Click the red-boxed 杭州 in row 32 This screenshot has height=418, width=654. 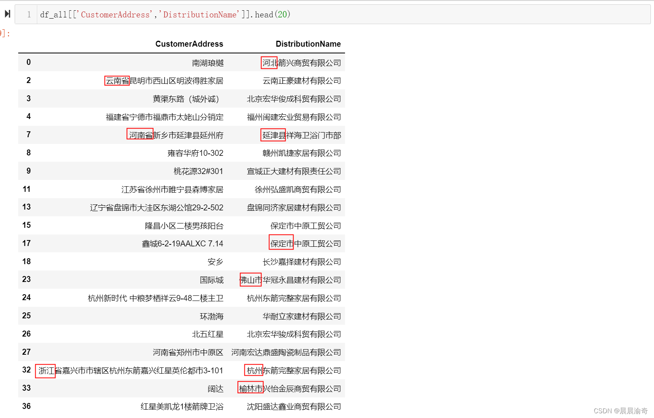click(x=254, y=371)
